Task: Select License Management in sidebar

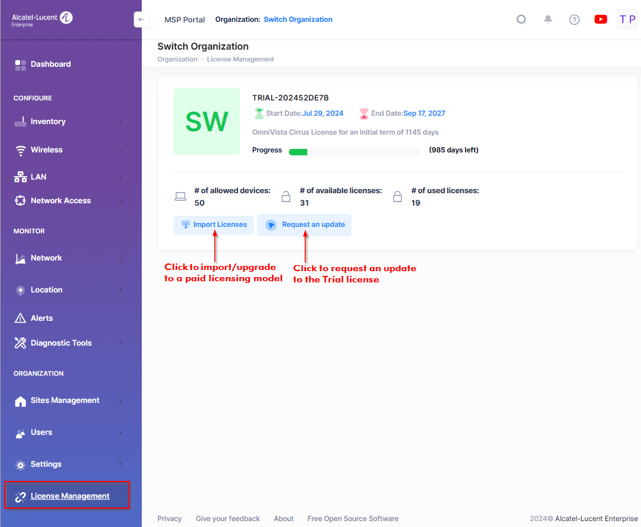Action: (x=70, y=496)
